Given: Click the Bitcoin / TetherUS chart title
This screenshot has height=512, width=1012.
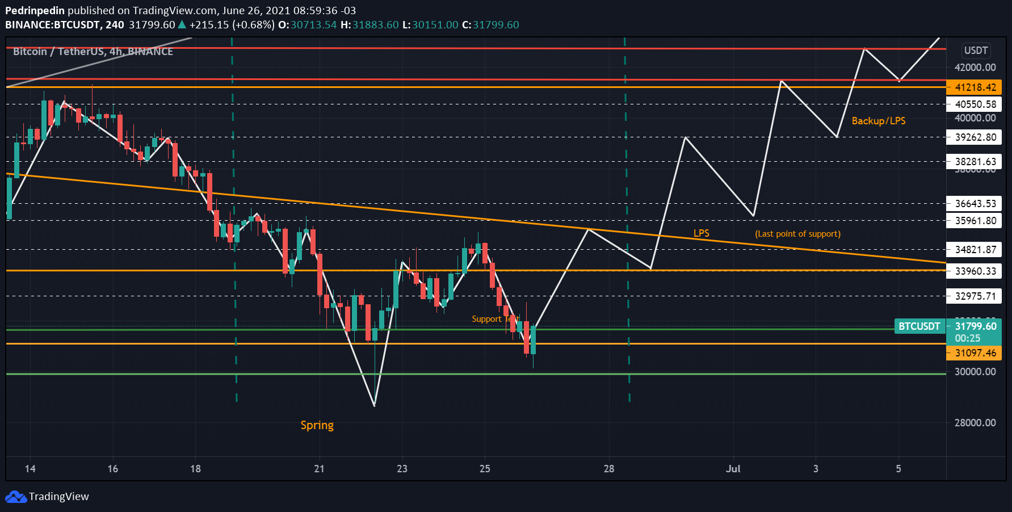Looking at the screenshot, I should (x=93, y=52).
